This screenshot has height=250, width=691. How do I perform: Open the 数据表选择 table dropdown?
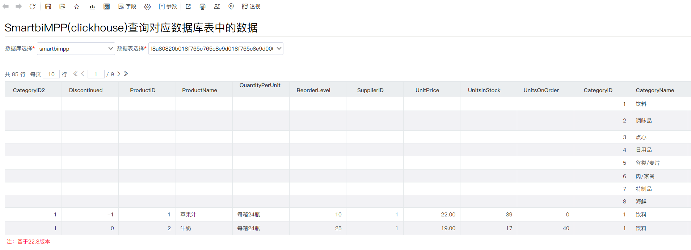(216, 49)
